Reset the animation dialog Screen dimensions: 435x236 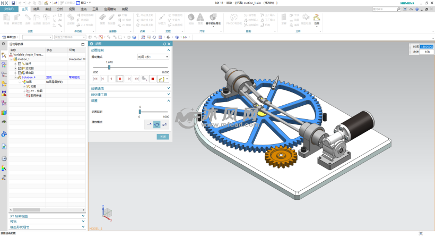point(164,44)
